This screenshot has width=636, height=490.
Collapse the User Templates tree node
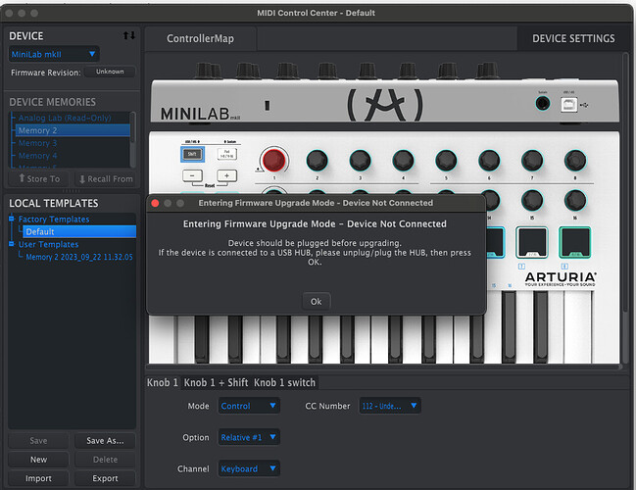point(12,244)
